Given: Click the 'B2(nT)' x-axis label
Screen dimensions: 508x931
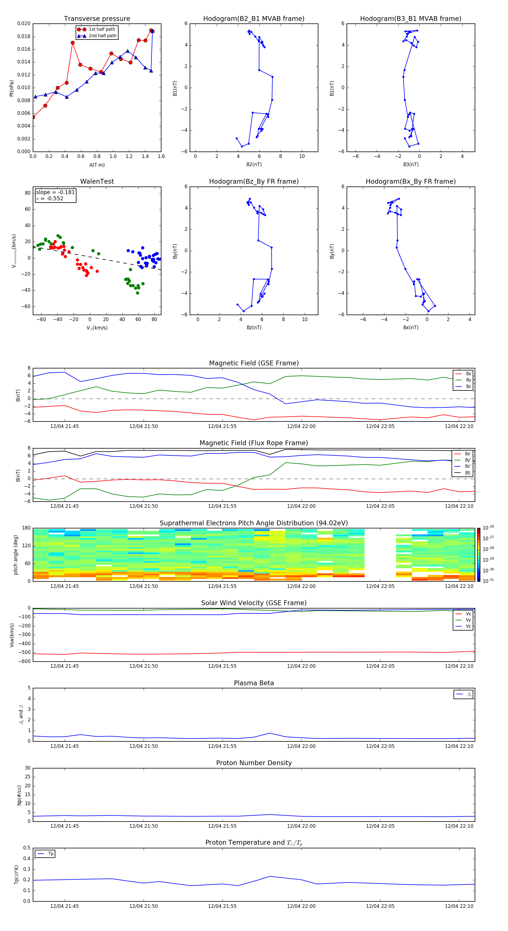Looking at the screenshot, I should pos(254,165).
